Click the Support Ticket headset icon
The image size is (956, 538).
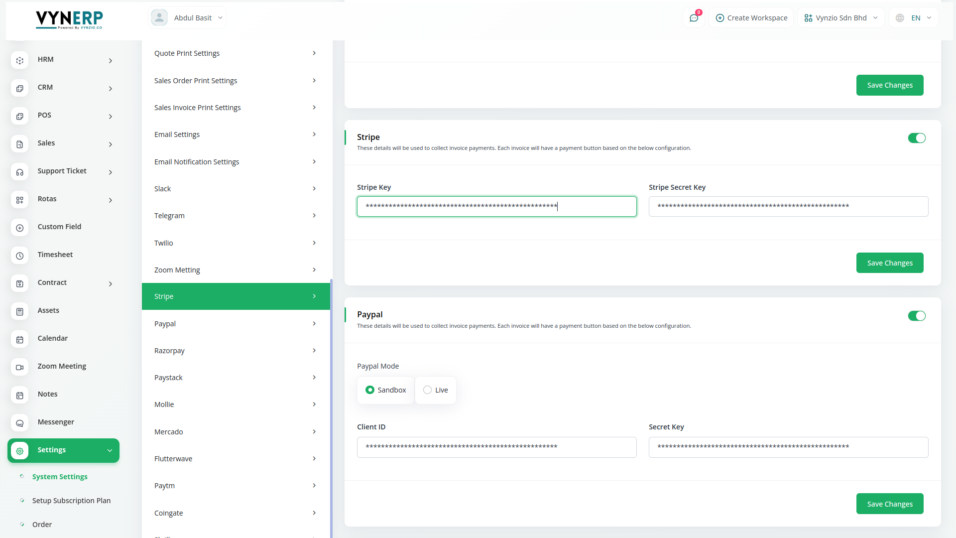click(x=20, y=172)
